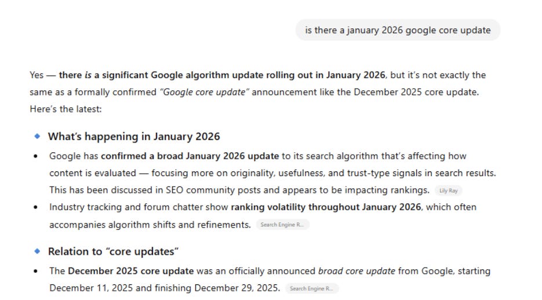The width and height of the screenshot is (542, 300).
Task: Open the Search Engine citation after "refinements"
Action: click(x=282, y=225)
